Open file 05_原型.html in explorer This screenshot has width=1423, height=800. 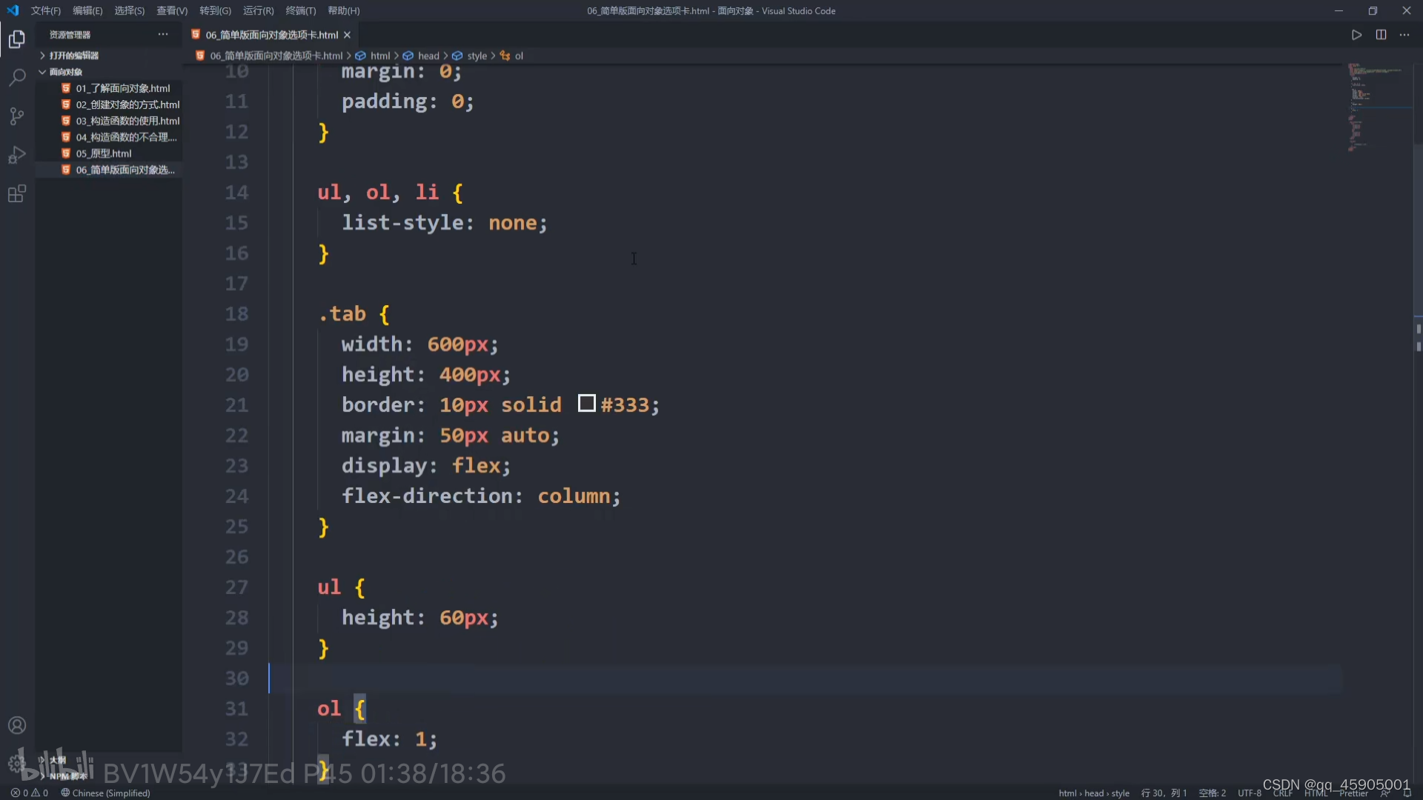(x=103, y=153)
